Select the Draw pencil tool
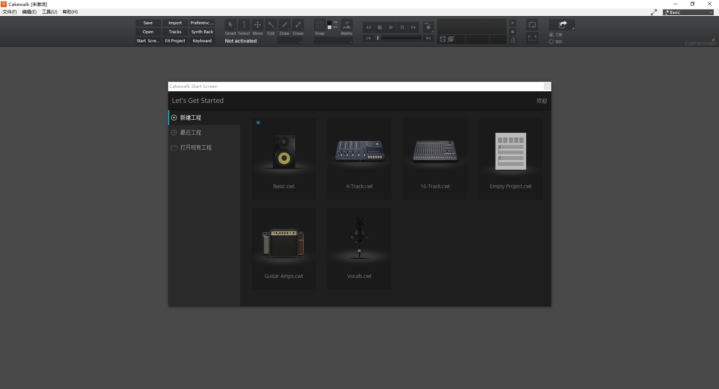 (285, 25)
